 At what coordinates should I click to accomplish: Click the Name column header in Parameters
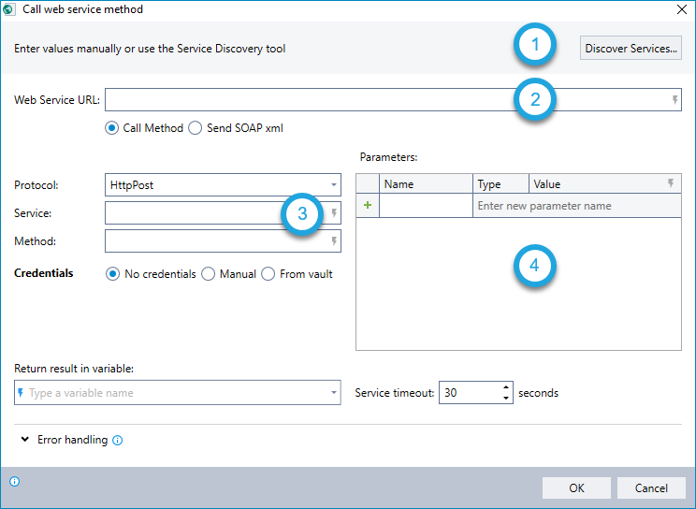click(x=426, y=184)
